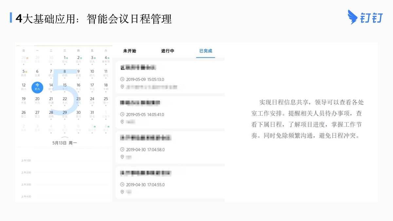The width and height of the screenshot is (393, 221).
Task: Pick May 1 holiday date in calendar
Action: 65,59
